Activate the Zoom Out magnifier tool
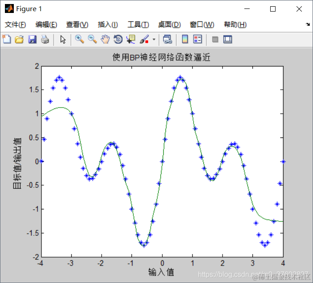 [x=92, y=39]
